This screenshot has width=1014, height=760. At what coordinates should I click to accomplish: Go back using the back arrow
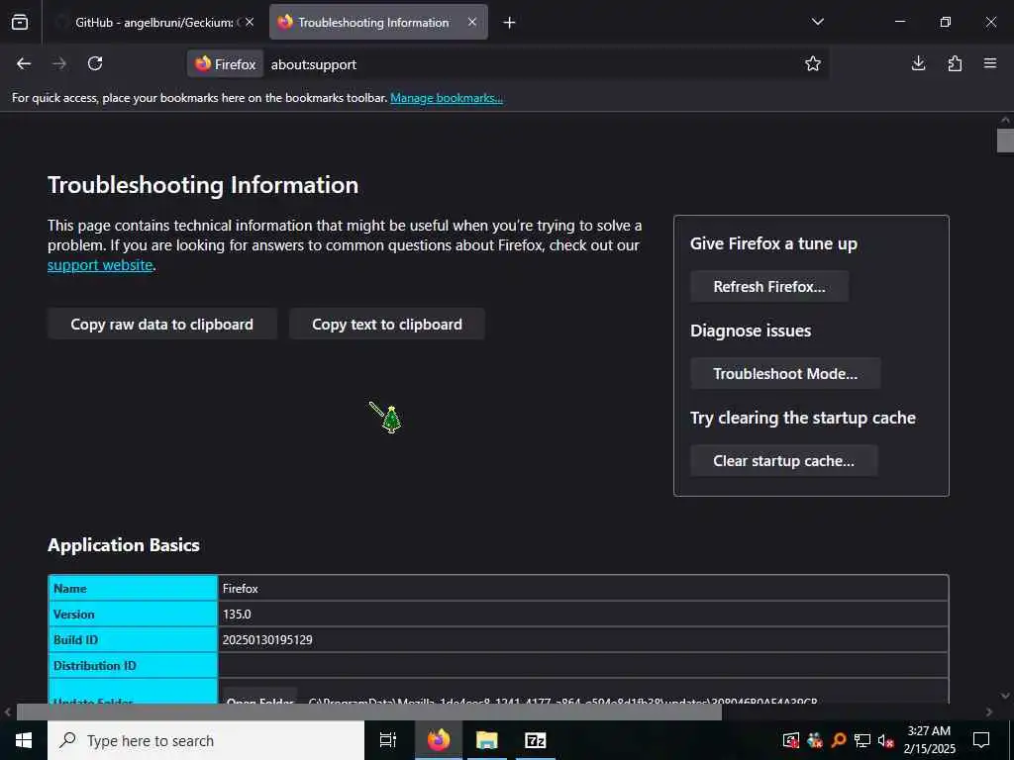pos(24,63)
